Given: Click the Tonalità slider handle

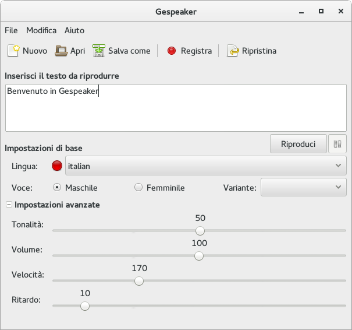Looking at the screenshot, I should click(200, 231).
